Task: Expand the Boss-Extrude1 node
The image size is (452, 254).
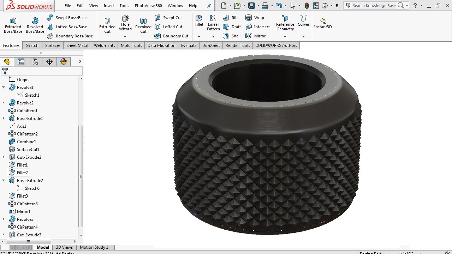Action: [x=4, y=118]
